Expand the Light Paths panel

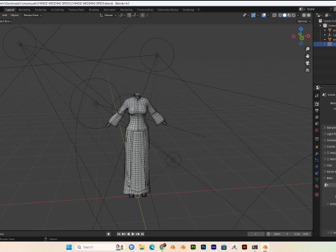coord(330,134)
